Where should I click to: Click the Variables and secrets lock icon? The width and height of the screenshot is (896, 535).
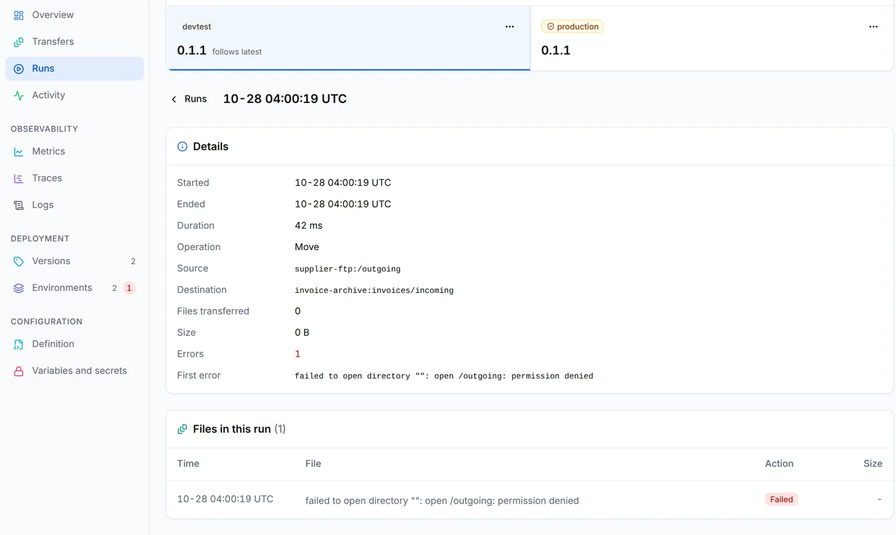pos(19,370)
